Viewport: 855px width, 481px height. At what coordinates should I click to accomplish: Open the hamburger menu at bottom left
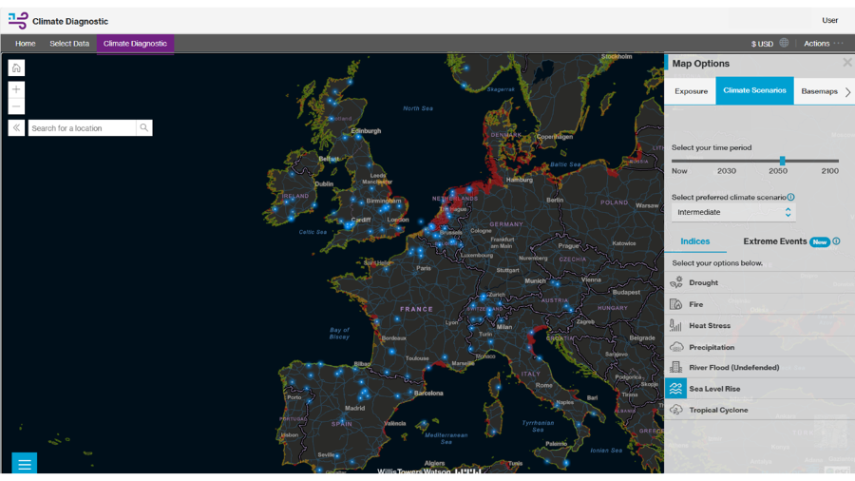[x=25, y=463]
